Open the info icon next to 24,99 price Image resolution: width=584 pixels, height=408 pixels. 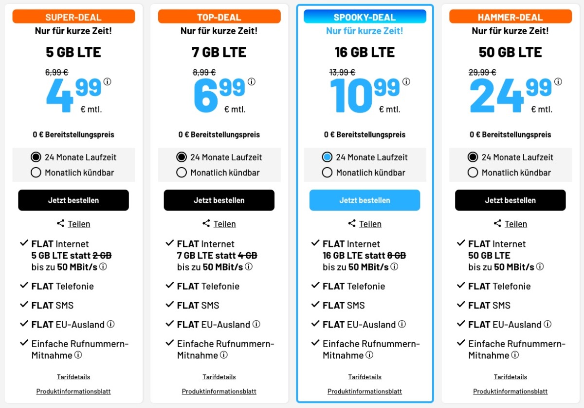coord(557,81)
